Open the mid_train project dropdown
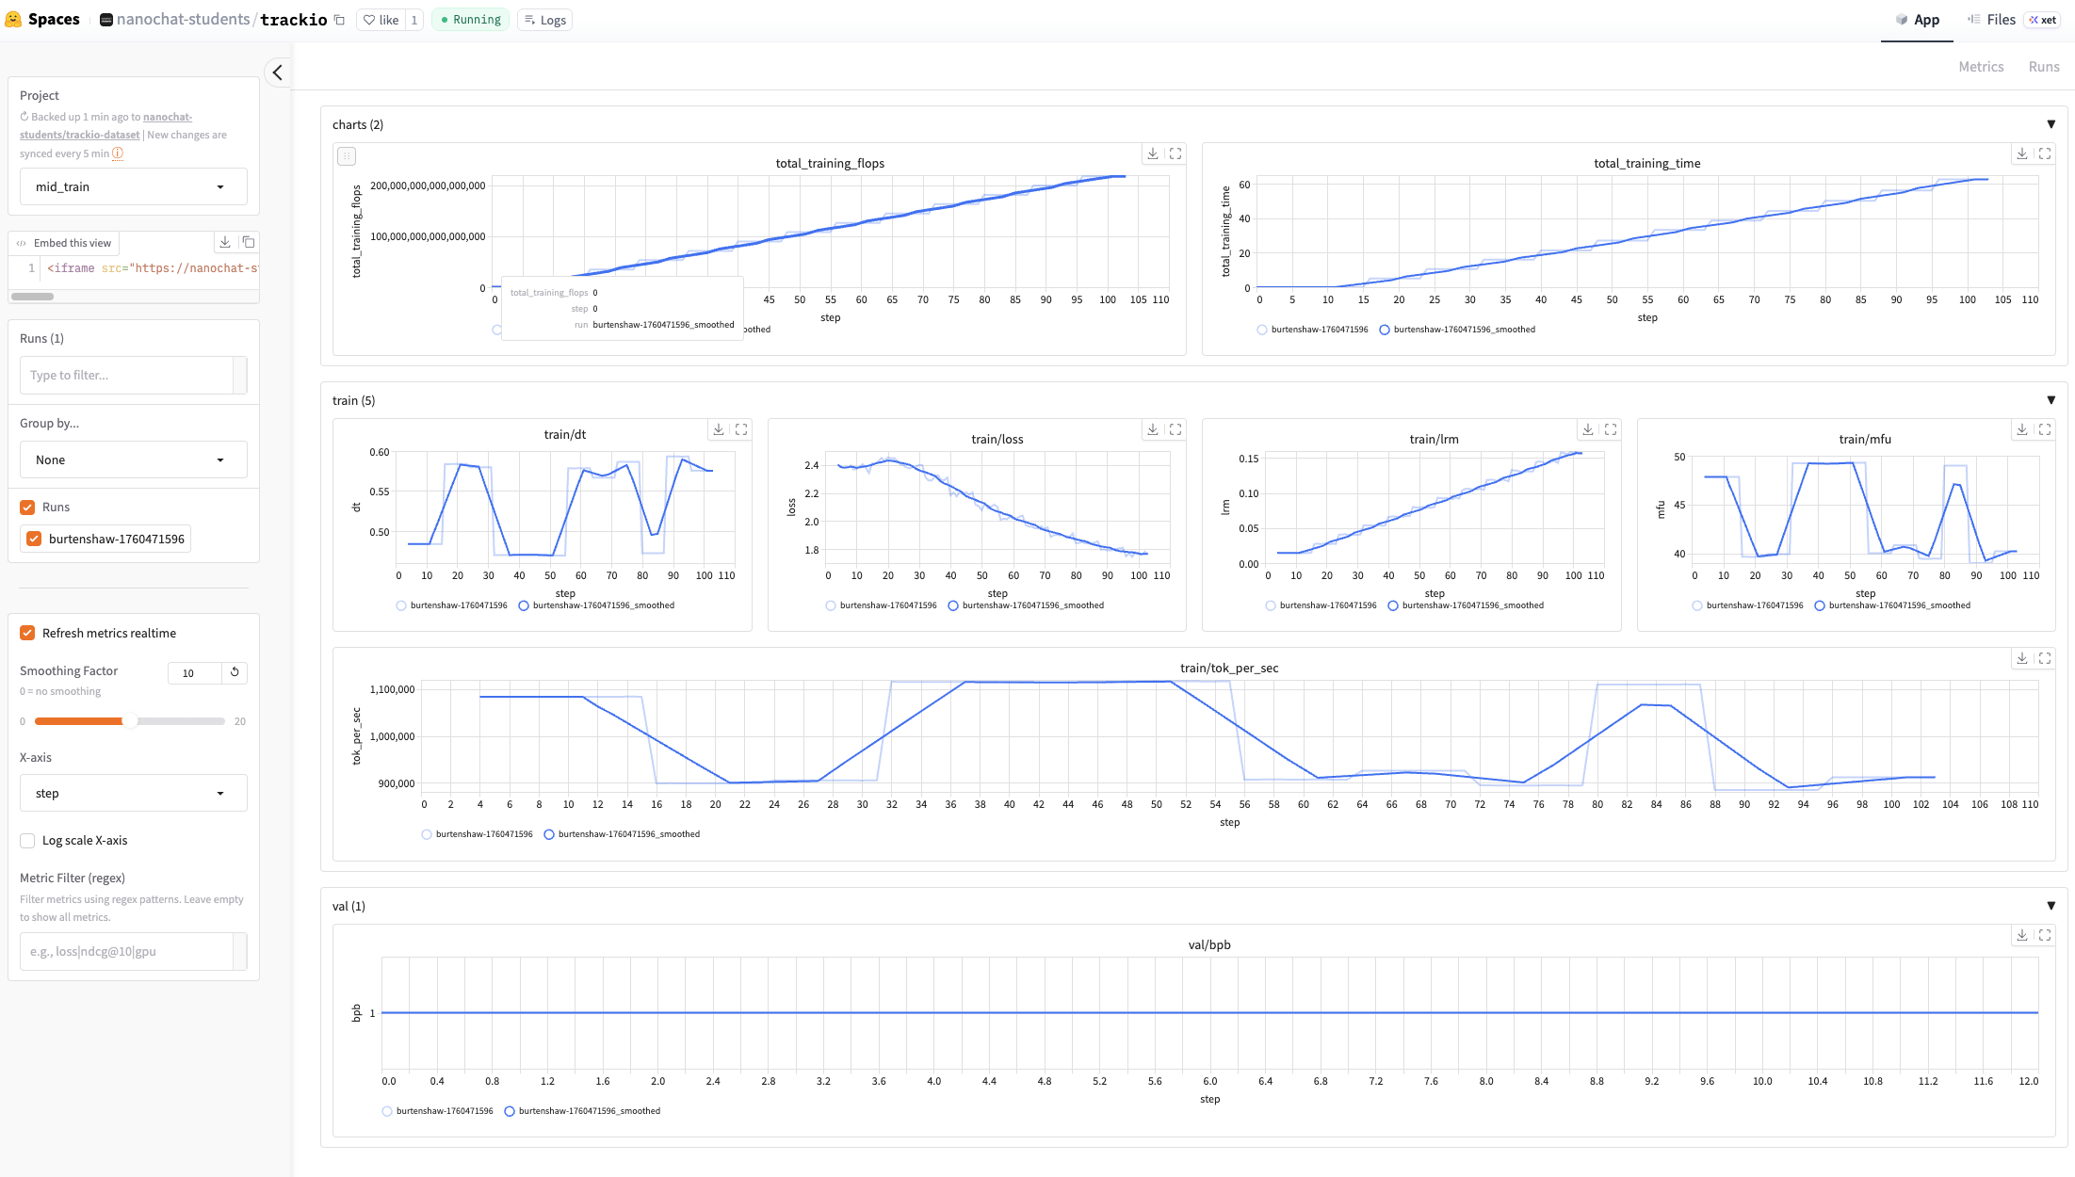This screenshot has height=1177, width=2075. point(133,186)
